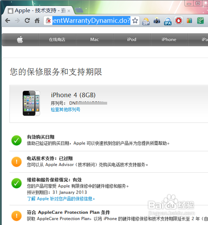208x225 pixels.
Task: Close the Apple 技术支持 browser tab
Action: point(69,11)
